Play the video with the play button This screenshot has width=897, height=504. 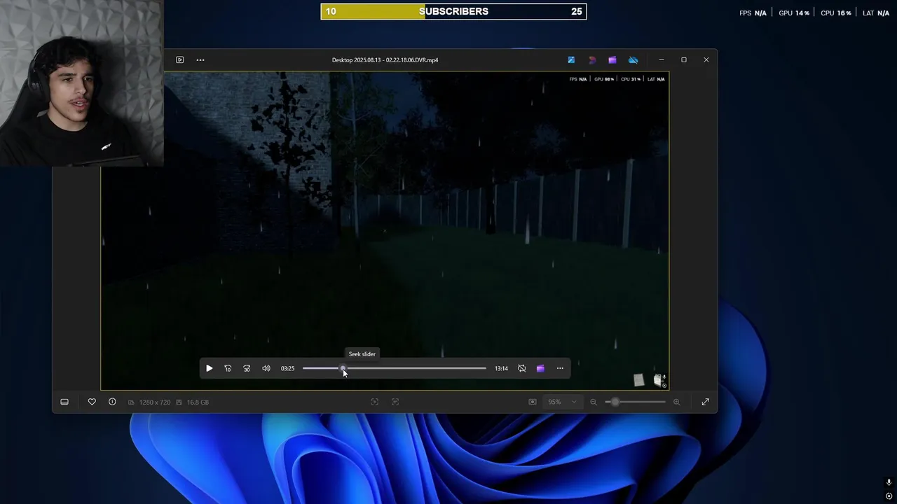209,368
